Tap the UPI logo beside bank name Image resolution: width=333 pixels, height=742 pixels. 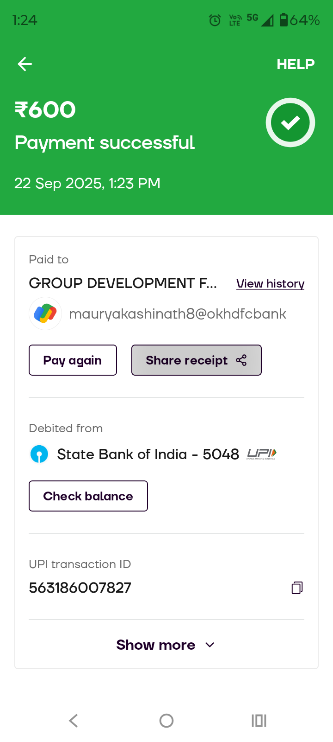[261, 454]
